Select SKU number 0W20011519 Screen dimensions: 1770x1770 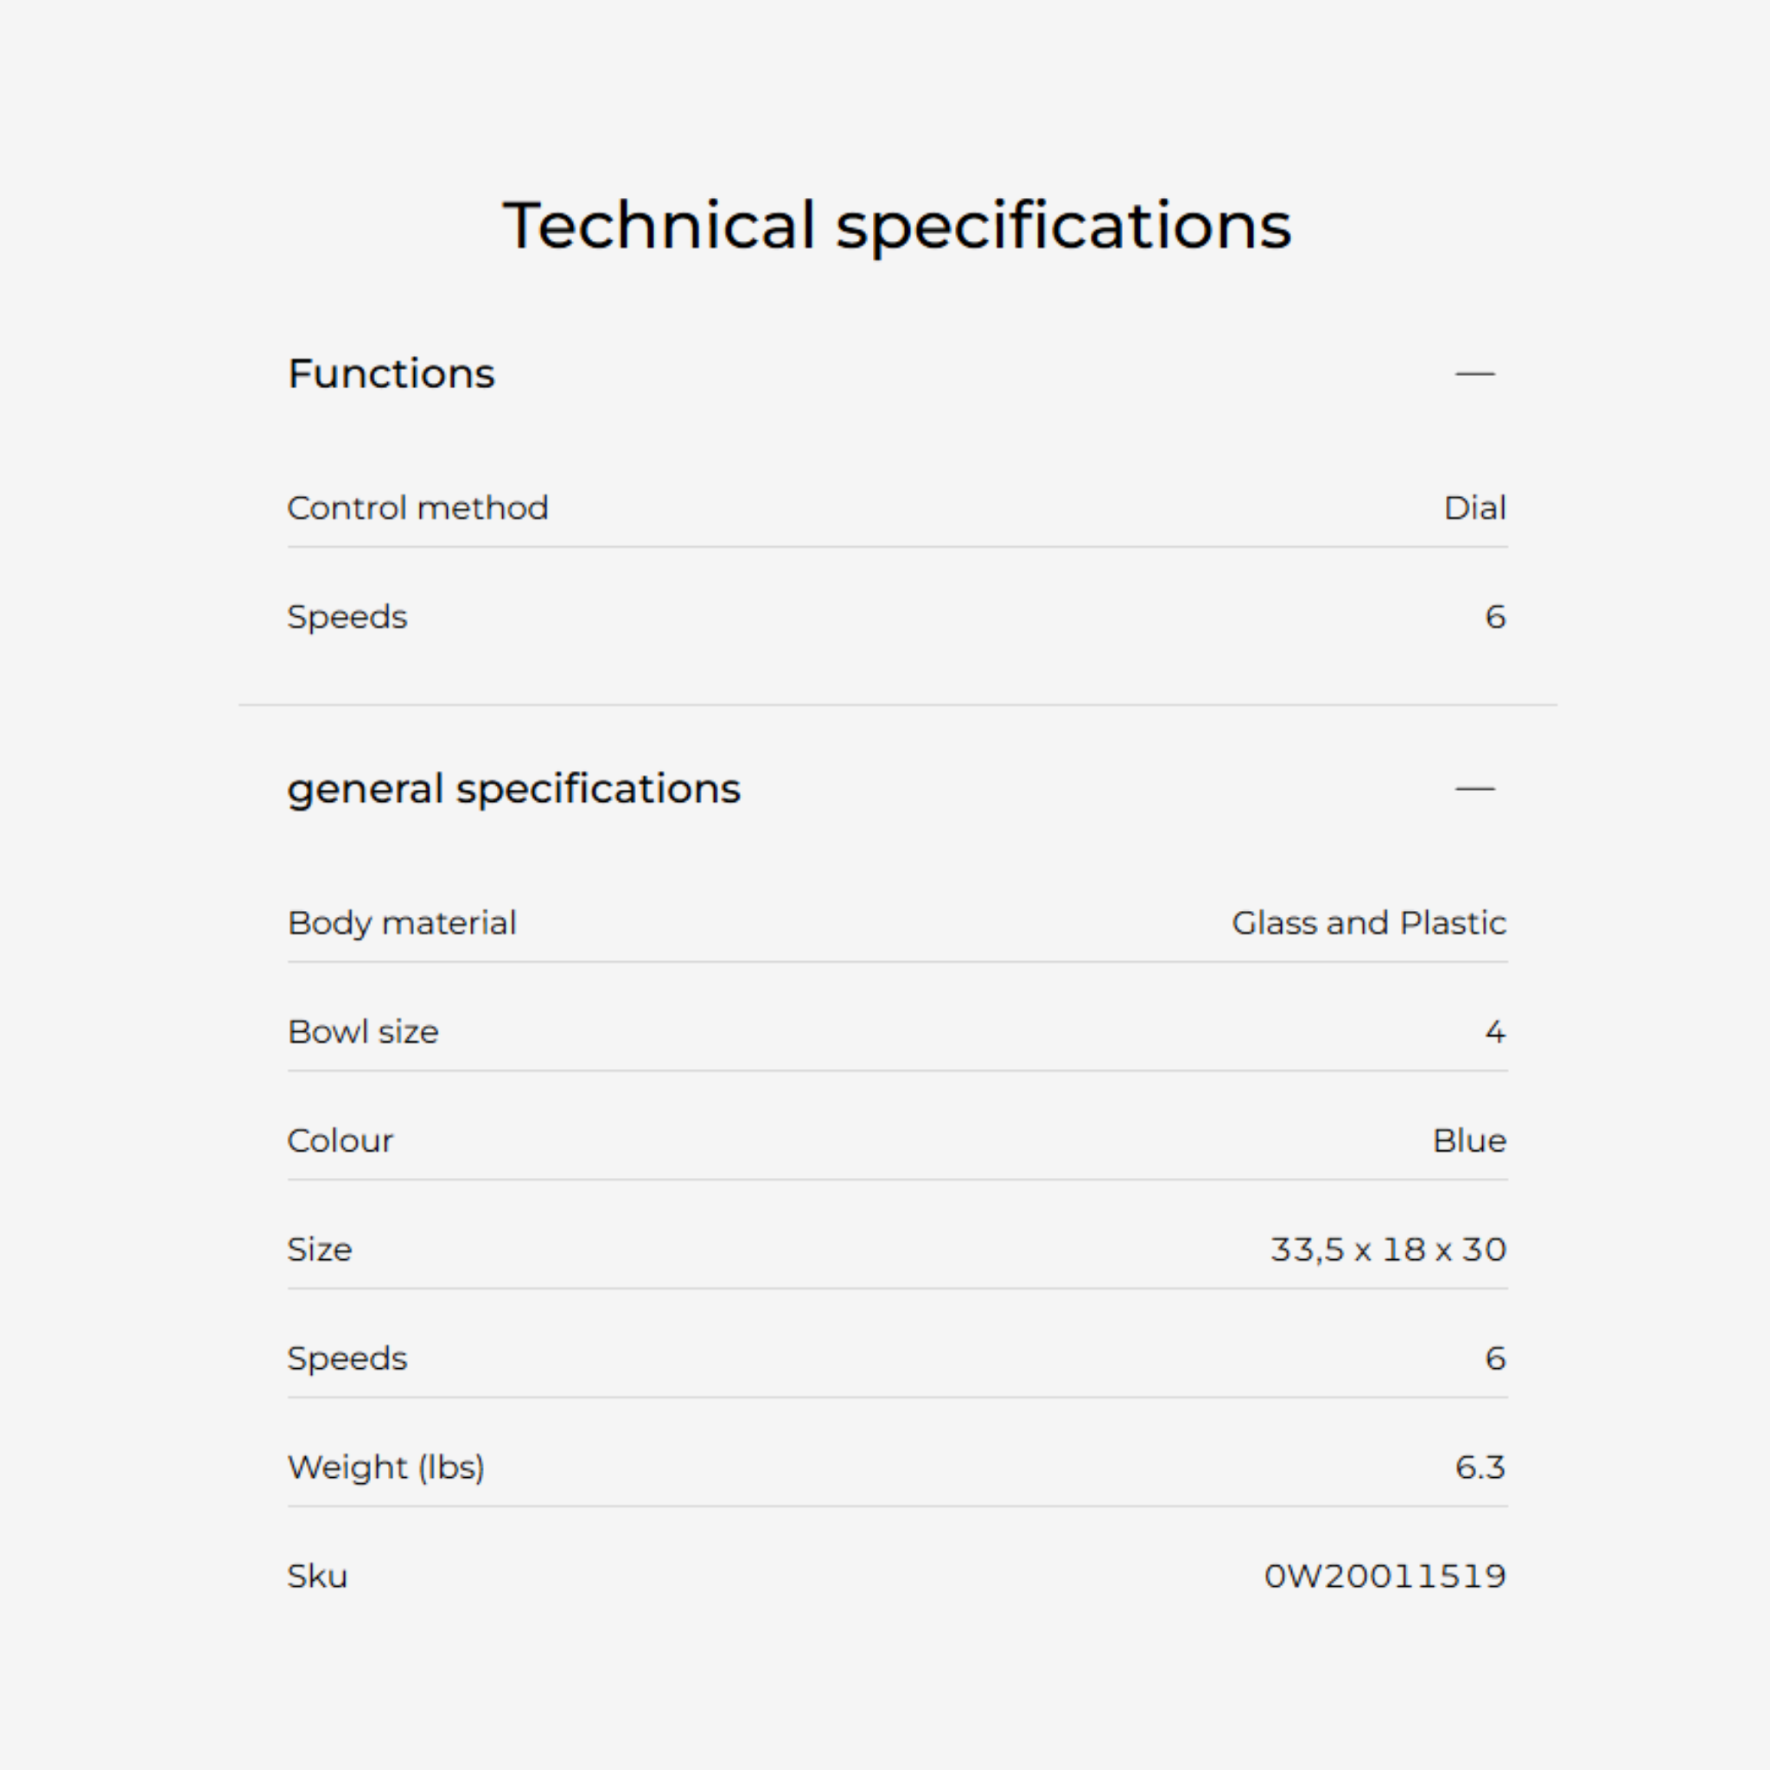(x=1385, y=1576)
